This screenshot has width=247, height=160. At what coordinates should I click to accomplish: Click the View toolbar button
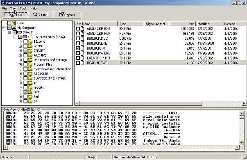coord(16,15)
